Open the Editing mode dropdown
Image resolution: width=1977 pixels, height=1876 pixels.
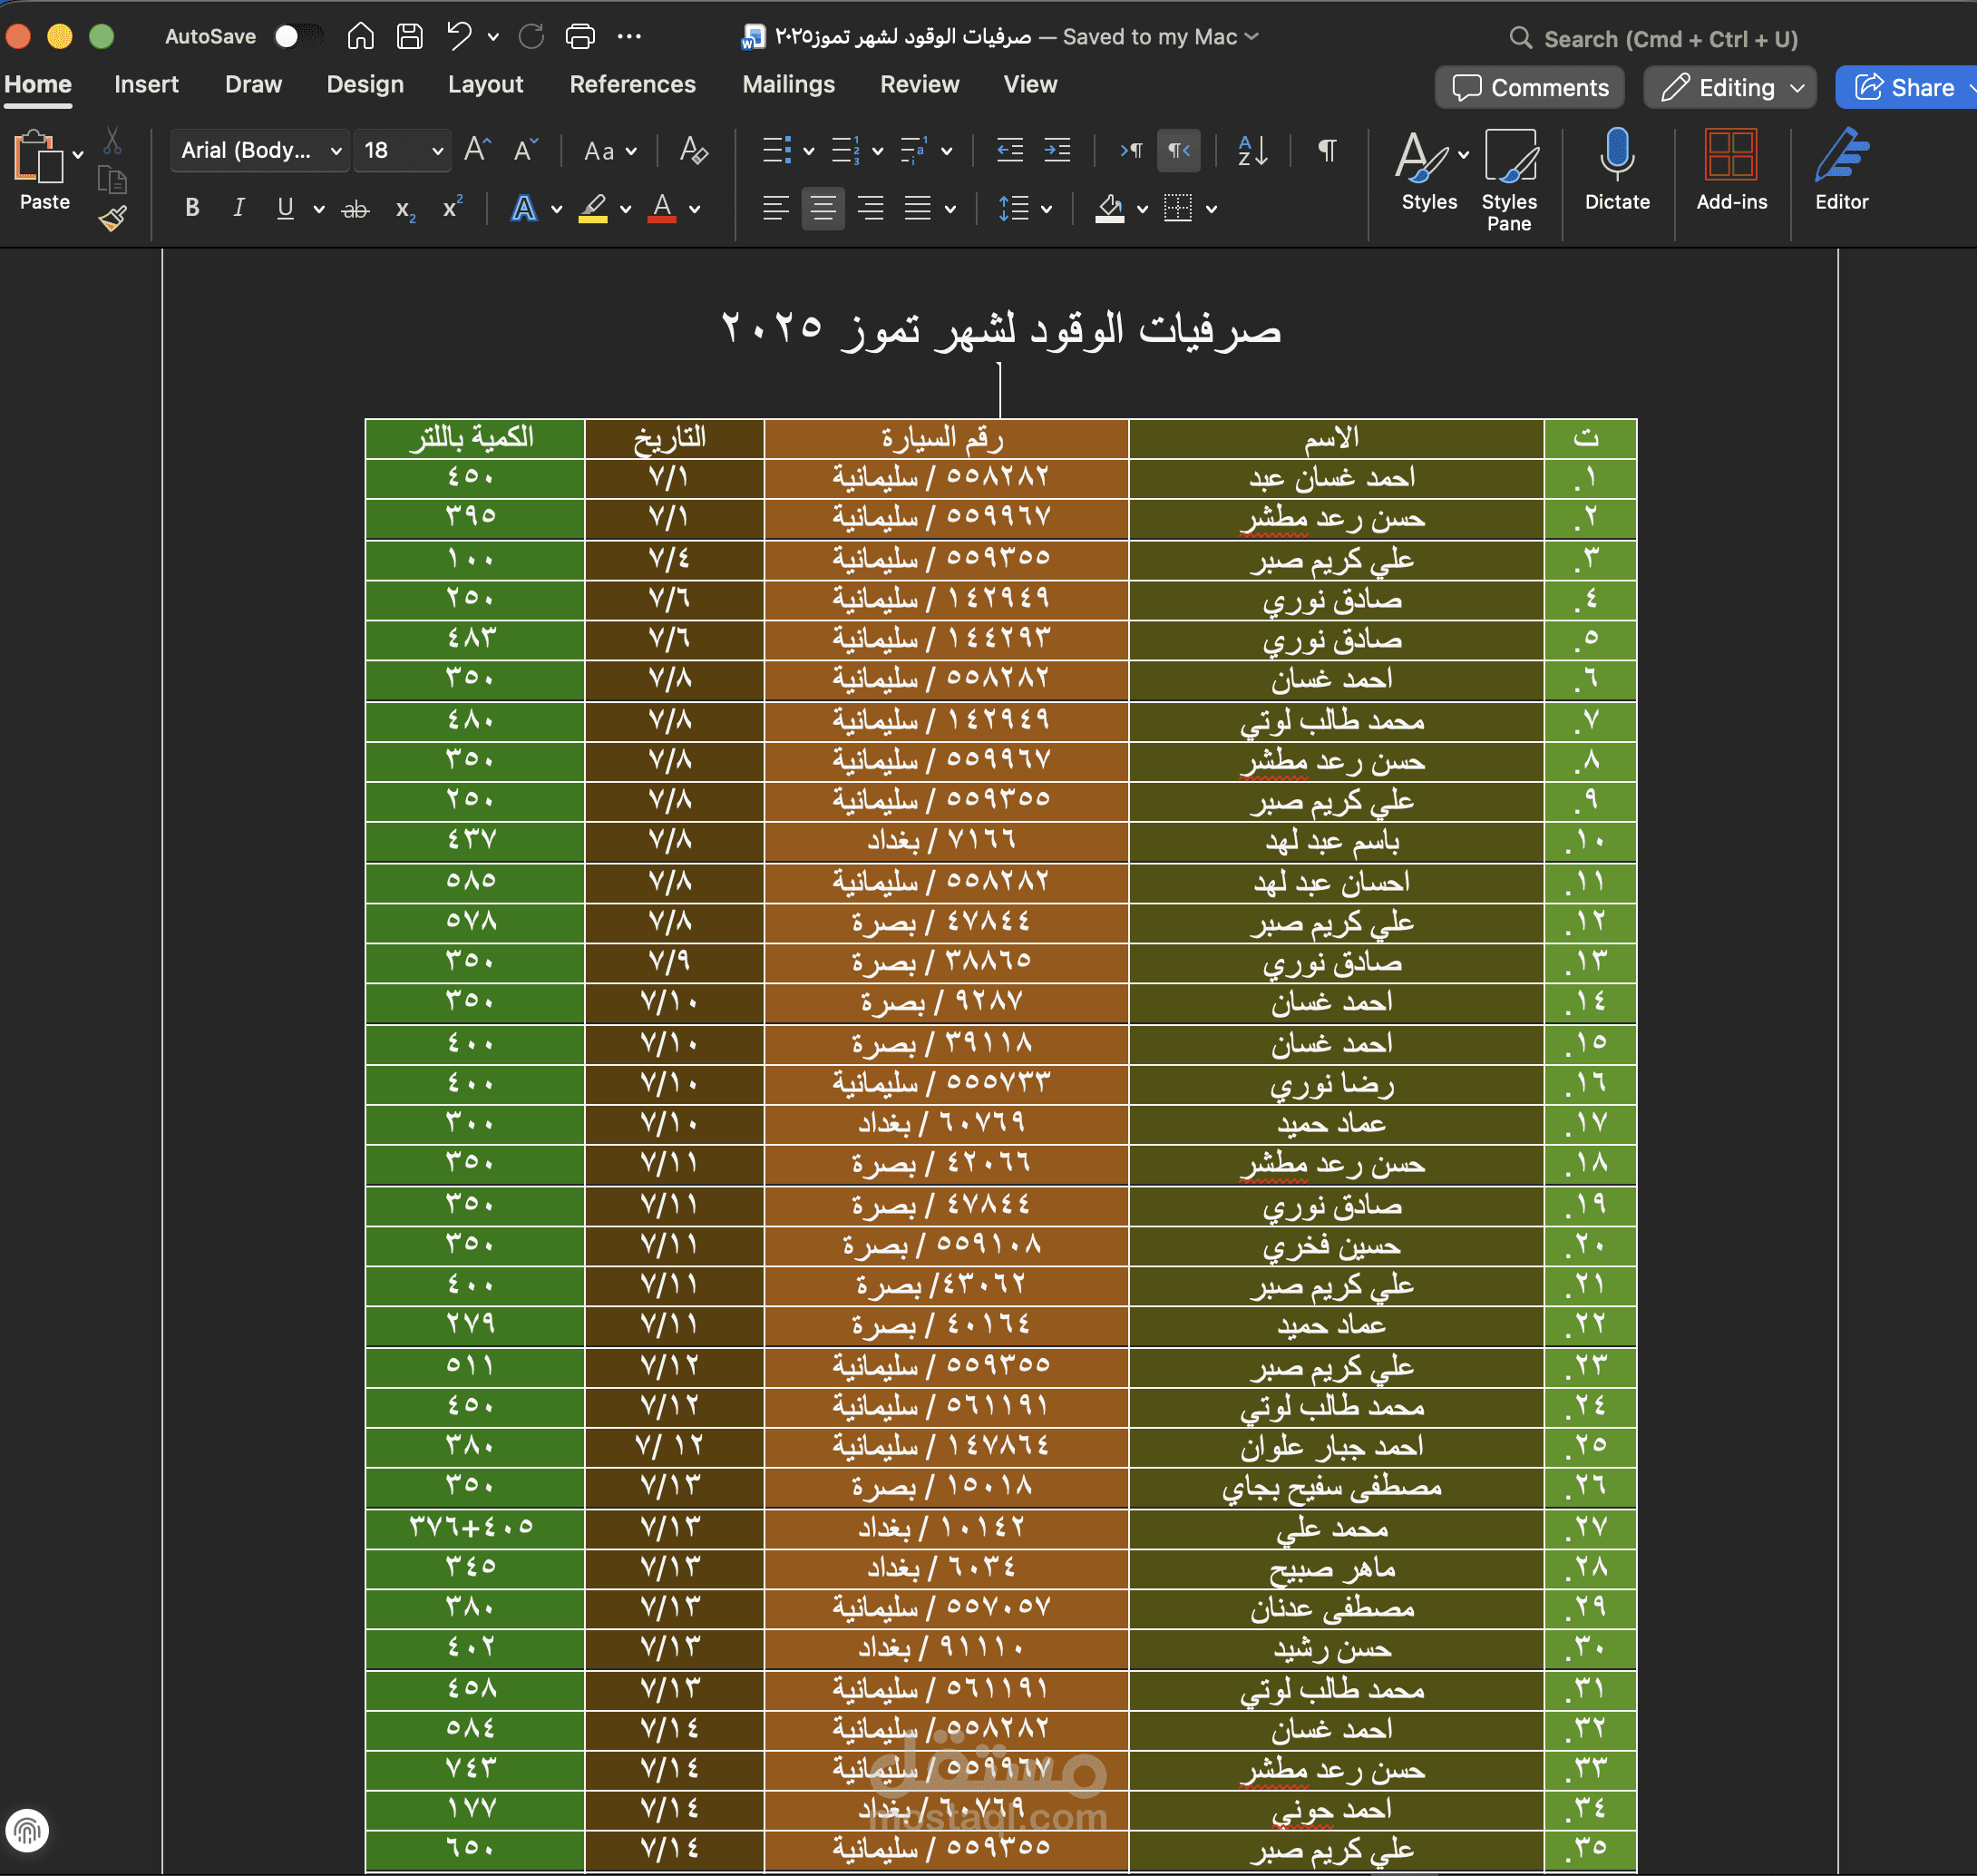pyautogui.click(x=1730, y=87)
